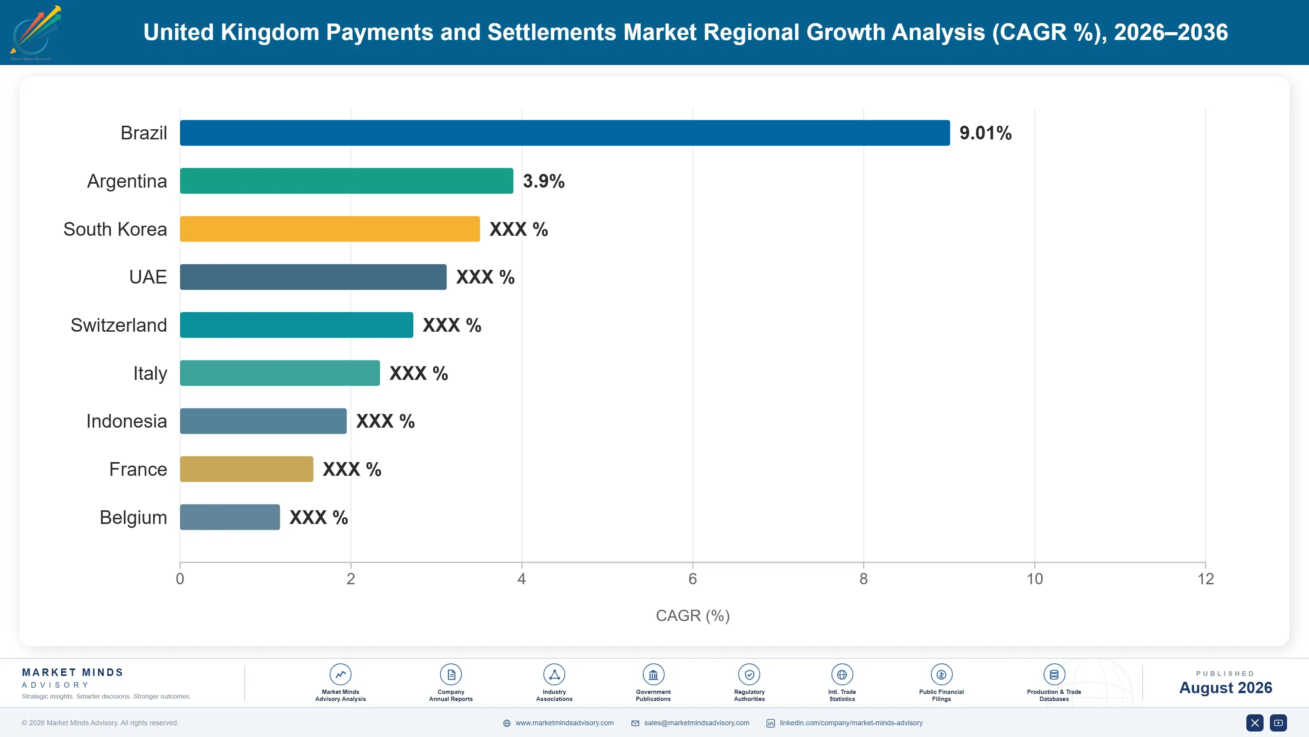
Task: Click the France axis label
Action: tap(138, 469)
